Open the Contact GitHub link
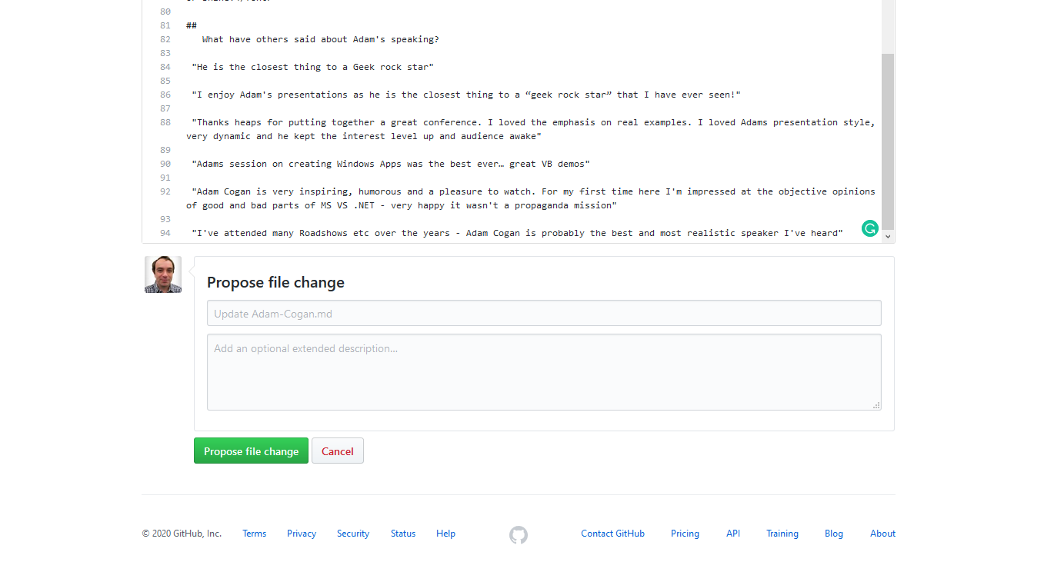This screenshot has height=572, width=1044. (x=612, y=534)
